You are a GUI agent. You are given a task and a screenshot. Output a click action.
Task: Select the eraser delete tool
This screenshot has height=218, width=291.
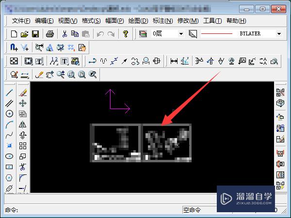23,93
